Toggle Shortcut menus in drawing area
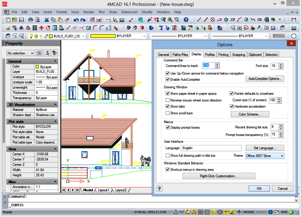The image size is (302, 217). pos(168,170)
